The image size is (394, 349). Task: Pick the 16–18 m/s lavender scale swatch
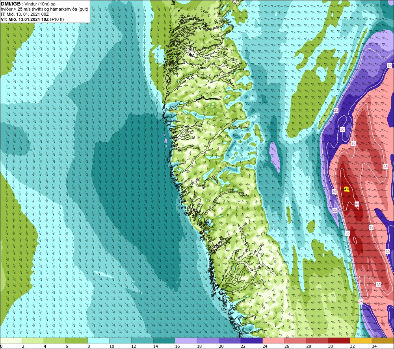(x=186, y=340)
